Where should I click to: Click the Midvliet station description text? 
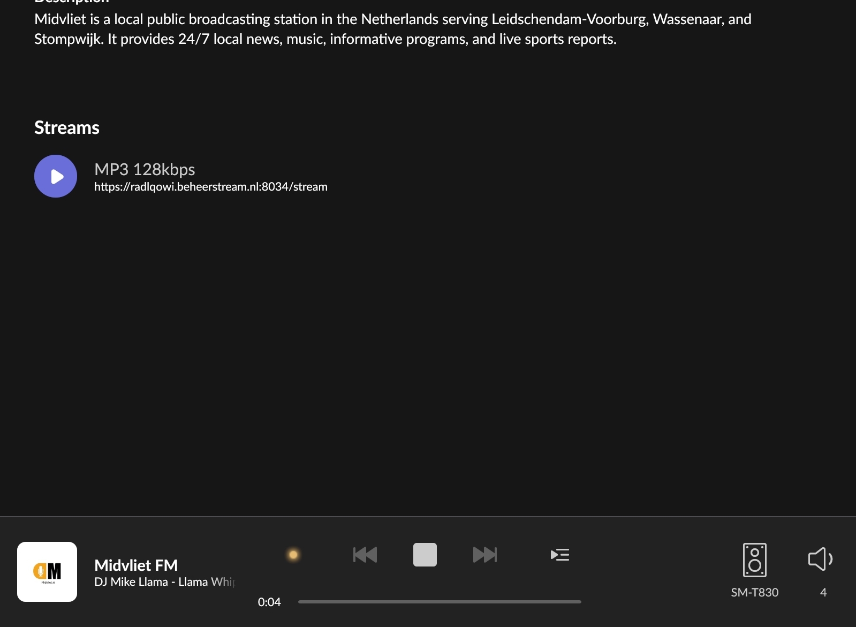pyautogui.click(x=393, y=29)
